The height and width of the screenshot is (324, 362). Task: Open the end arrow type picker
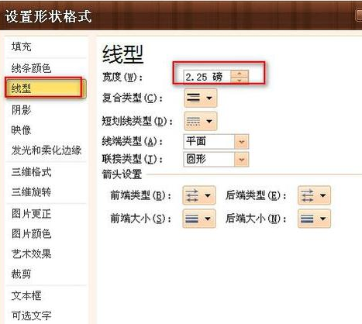[314, 195]
